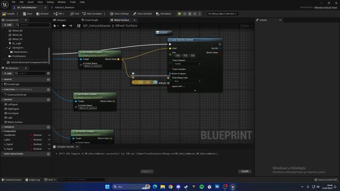Viewport: 340px width, 191px height.
Task: Click BP_VehicleMaster breadcrumb
Action: tap(97, 25)
